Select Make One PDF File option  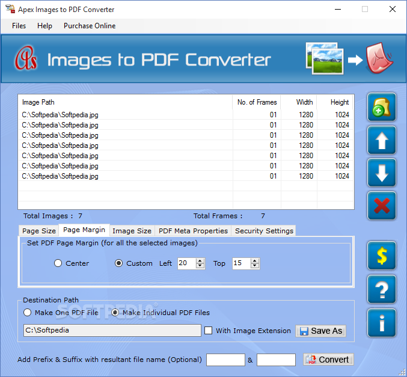(x=27, y=312)
